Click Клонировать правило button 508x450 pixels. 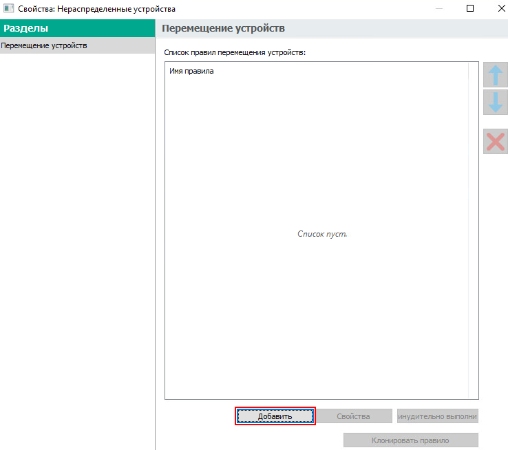pyautogui.click(x=410, y=440)
